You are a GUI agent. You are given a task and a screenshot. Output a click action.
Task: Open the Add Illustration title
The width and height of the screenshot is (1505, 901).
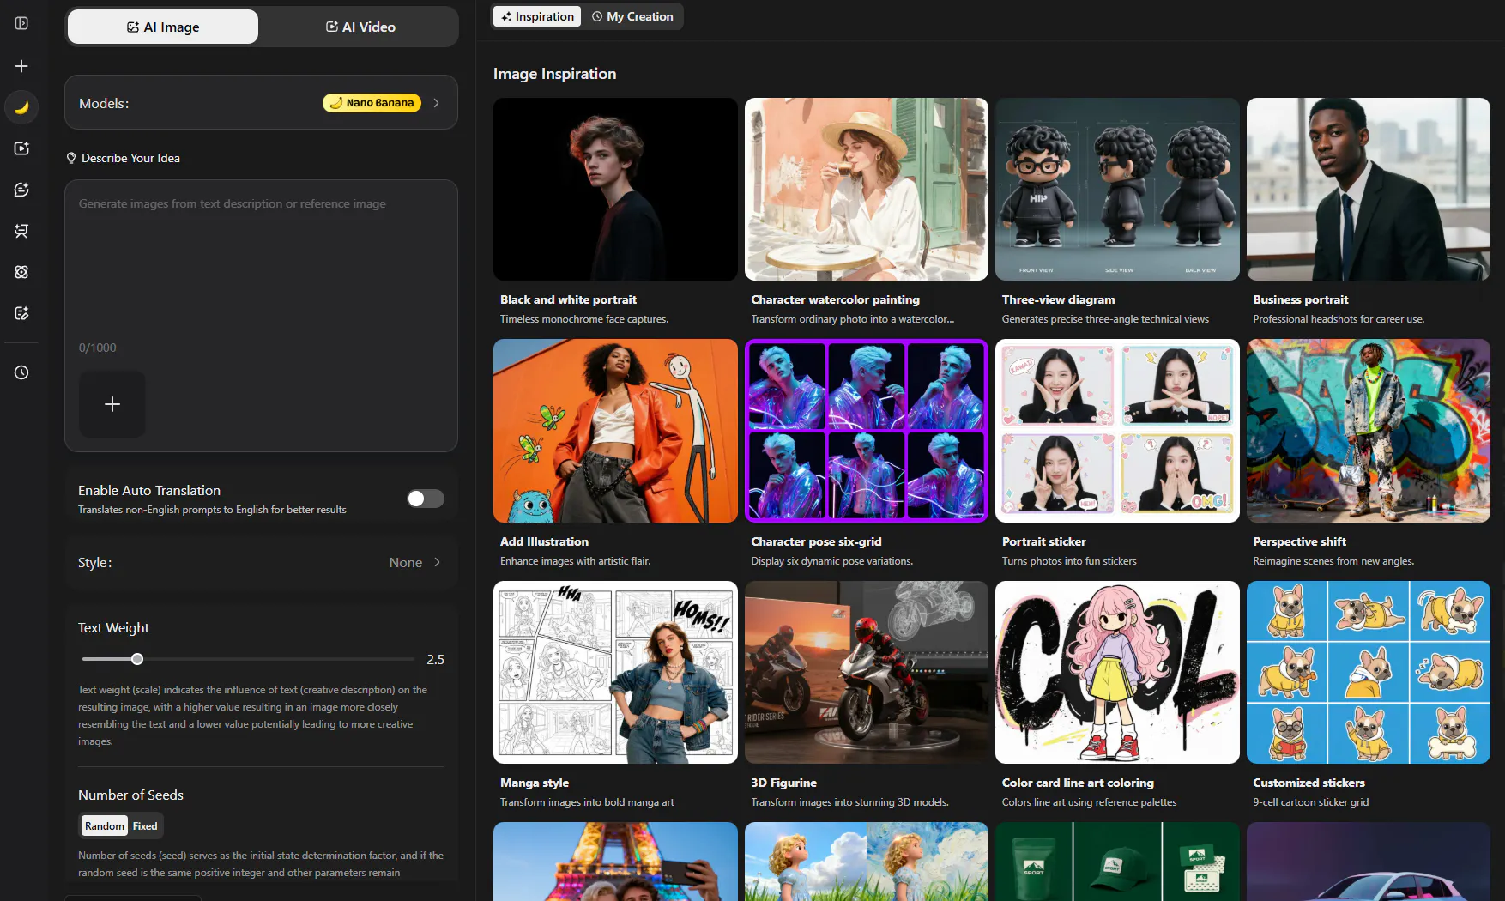(x=544, y=541)
